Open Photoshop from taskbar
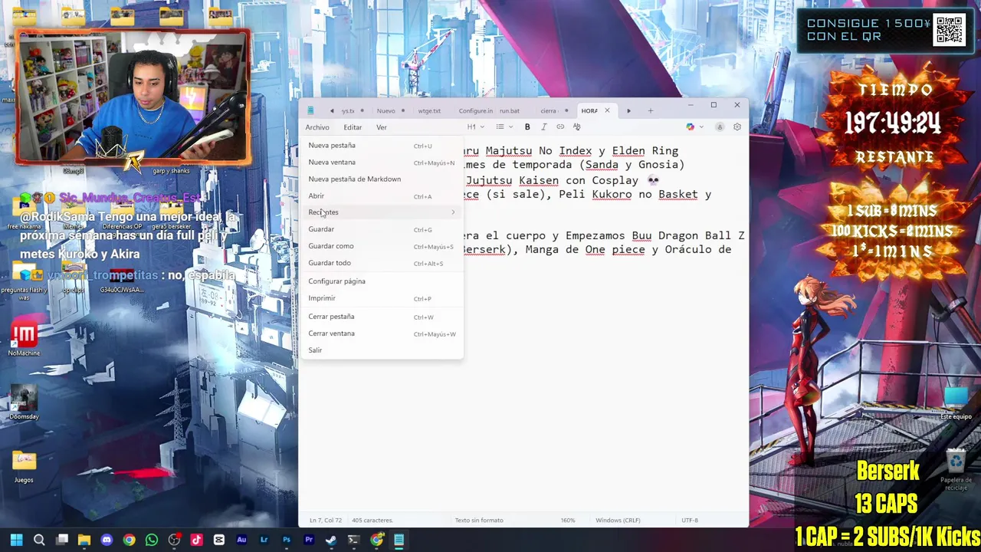The image size is (981, 552). pyautogui.click(x=286, y=540)
